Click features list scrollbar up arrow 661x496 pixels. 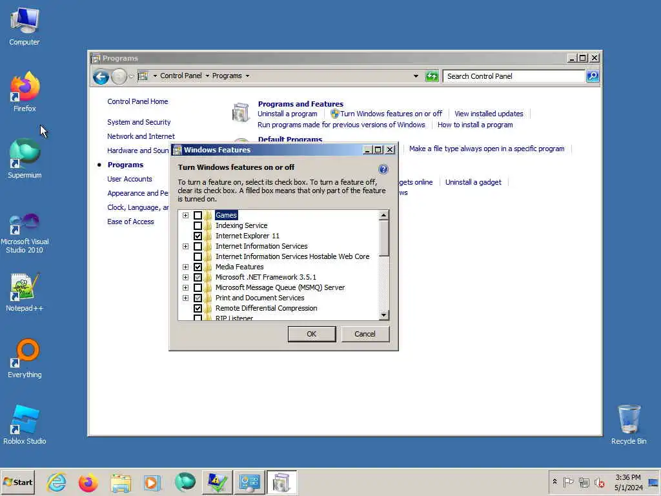pyautogui.click(x=383, y=215)
